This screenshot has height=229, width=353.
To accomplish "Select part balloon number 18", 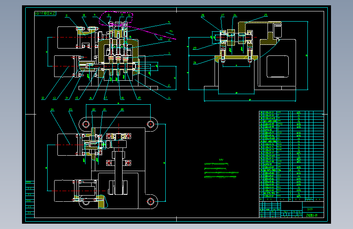I will click(122, 98).
